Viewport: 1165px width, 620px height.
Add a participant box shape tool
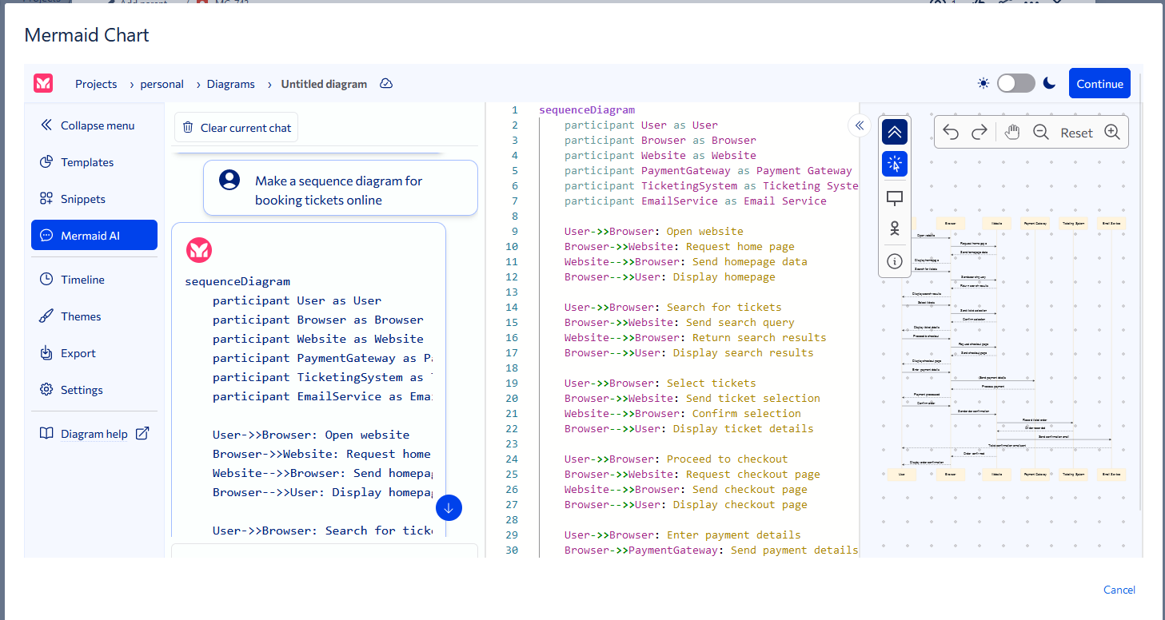tap(895, 198)
